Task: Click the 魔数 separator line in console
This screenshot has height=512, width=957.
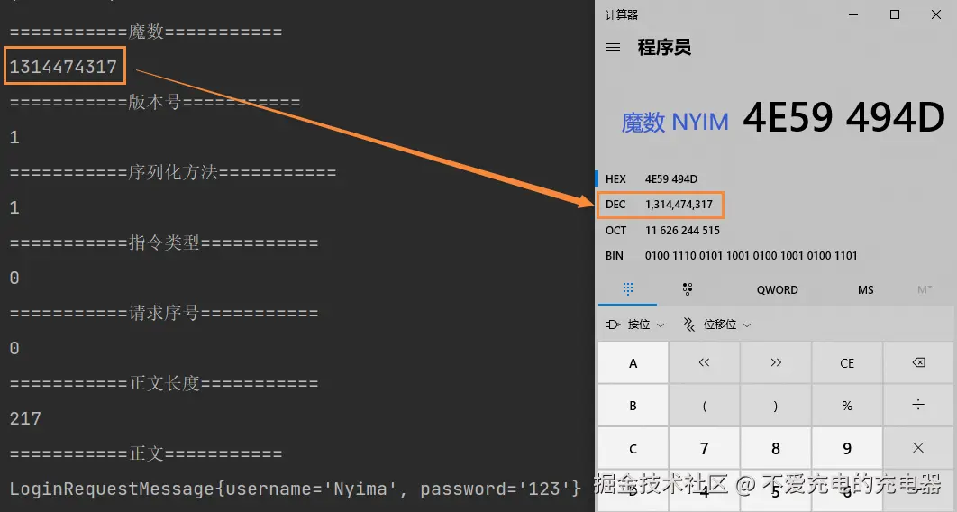Action: tap(146, 32)
